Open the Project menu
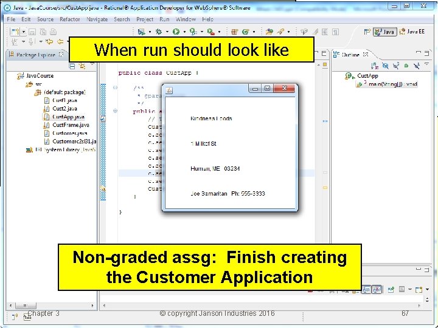 (x=145, y=19)
